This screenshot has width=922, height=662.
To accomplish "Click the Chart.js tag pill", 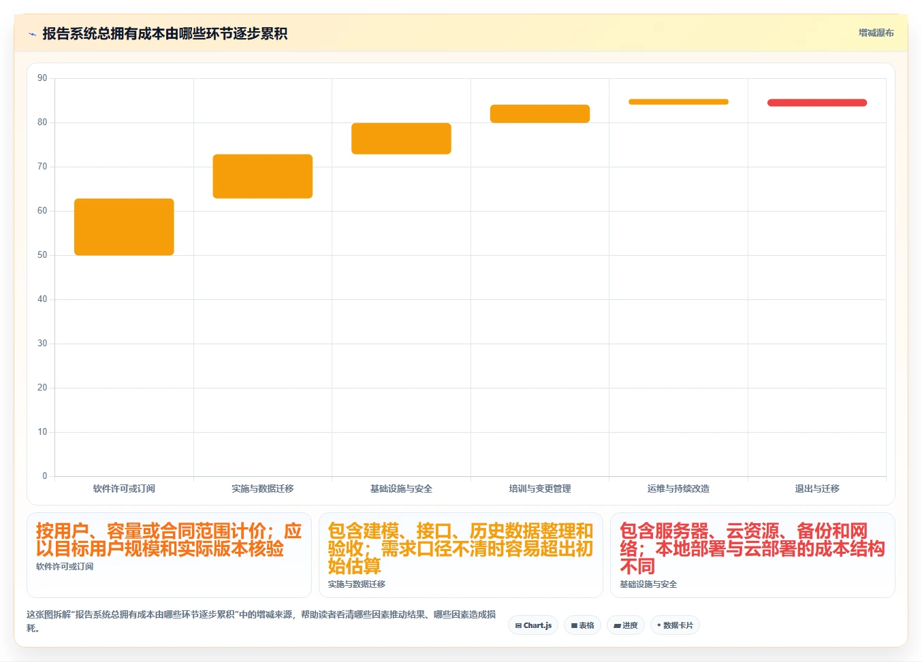I will [x=533, y=625].
